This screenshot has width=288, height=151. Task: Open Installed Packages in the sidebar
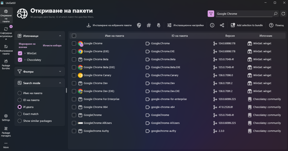pyautogui.click(x=6, y=50)
